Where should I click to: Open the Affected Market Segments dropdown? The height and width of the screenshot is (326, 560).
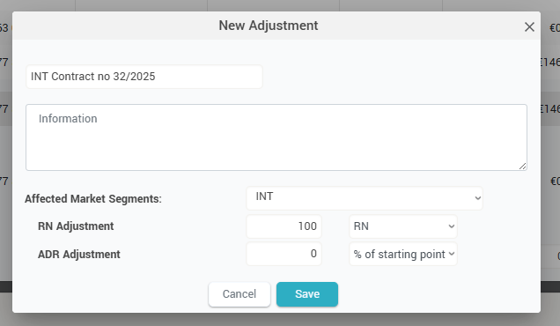click(365, 198)
